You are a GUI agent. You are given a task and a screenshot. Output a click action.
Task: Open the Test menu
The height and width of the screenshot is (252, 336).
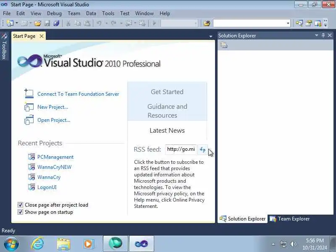[125, 13]
